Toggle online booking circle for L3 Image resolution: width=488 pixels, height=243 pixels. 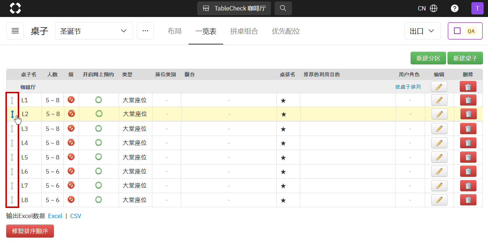(x=98, y=128)
